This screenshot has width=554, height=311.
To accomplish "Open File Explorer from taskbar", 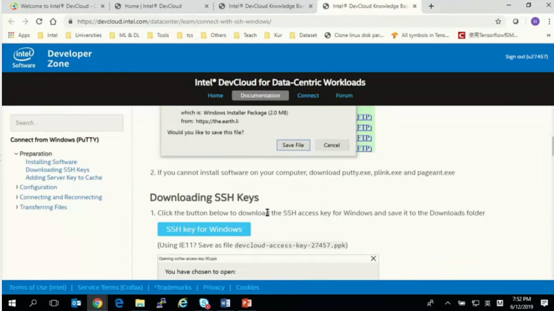I will pyautogui.click(x=140, y=303).
